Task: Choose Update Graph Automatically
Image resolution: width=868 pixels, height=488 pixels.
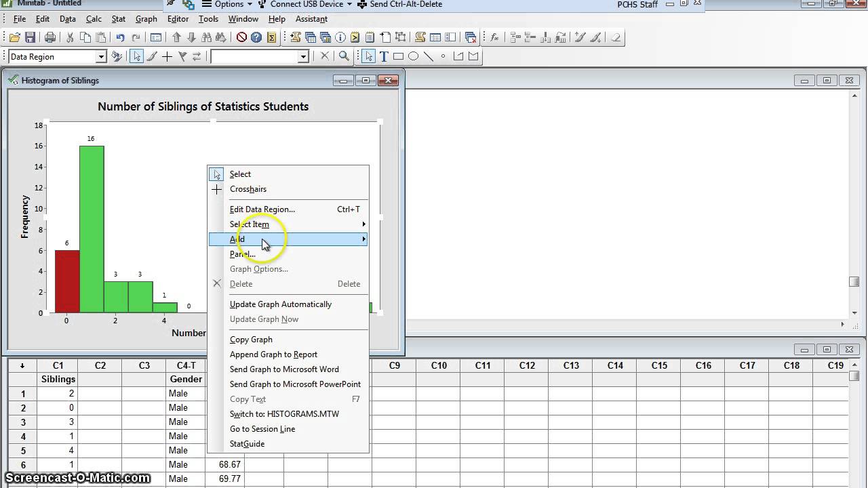Action: [x=288, y=304]
